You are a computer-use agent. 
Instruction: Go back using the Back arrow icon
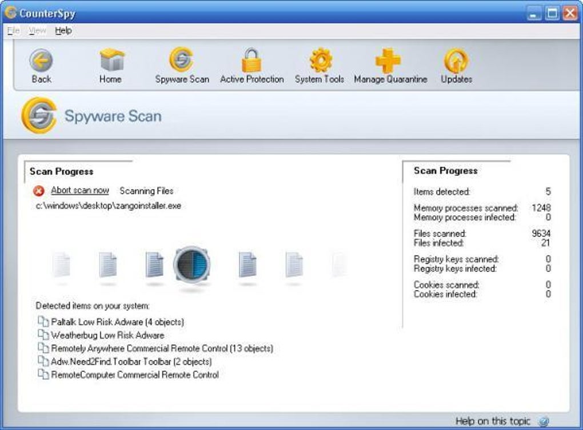point(41,60)
